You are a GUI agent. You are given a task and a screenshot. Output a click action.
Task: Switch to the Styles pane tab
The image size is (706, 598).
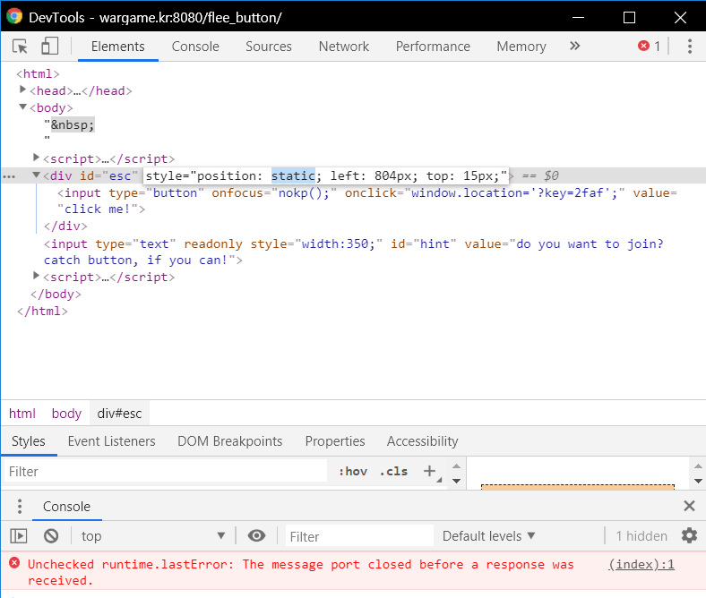click(29, 441)
